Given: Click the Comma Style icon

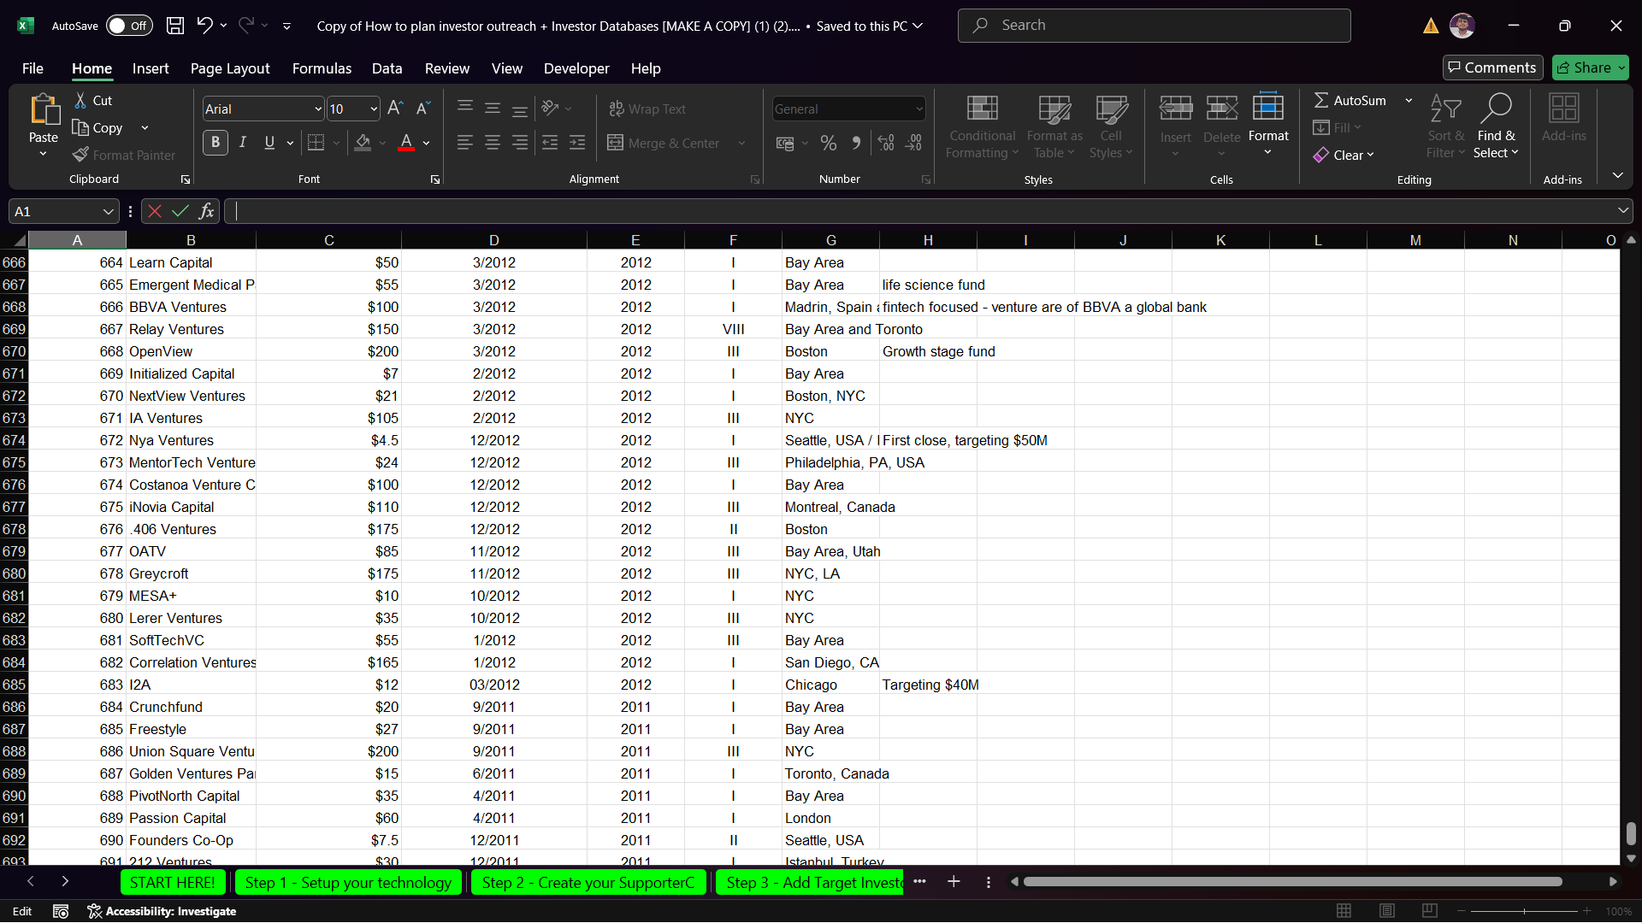Looking at the screenshot, I should pyautogui.click(x=856, y=143).
